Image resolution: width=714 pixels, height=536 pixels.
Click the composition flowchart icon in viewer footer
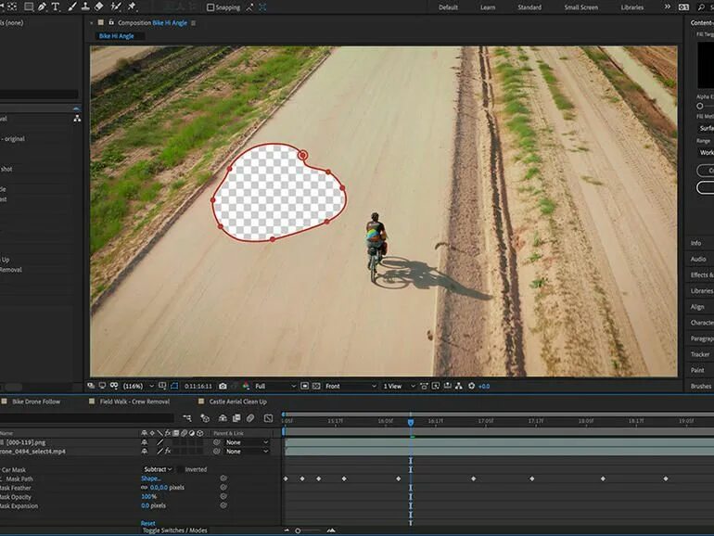click(459, 386)
